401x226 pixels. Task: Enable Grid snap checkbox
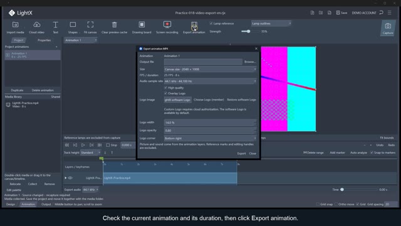pyautogui.click(x=318, y=204)
